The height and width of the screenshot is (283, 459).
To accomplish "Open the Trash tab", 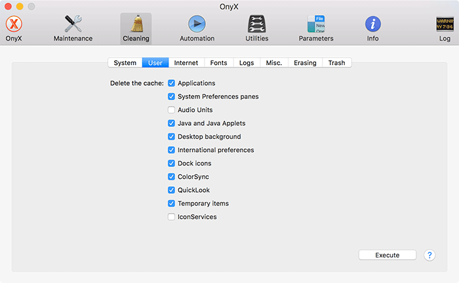I will (336, 63).
